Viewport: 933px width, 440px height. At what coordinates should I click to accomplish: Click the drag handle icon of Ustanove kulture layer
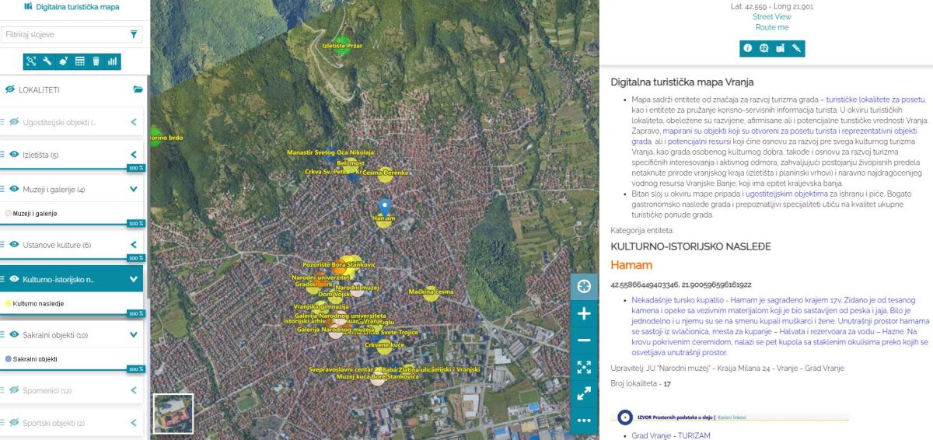pos(2,245)
